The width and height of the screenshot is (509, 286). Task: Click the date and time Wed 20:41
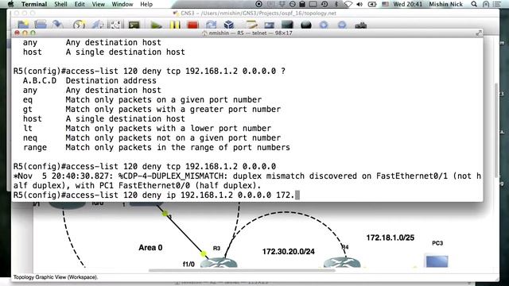click(407, 4)
